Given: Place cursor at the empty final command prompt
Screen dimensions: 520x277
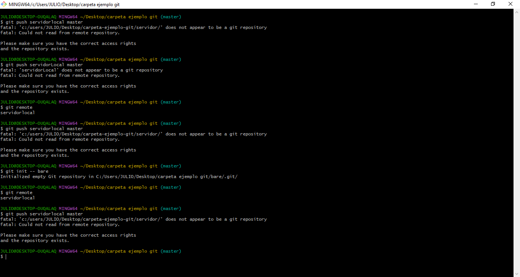Looking at the screenshot, I should click(x=6, y=257).
